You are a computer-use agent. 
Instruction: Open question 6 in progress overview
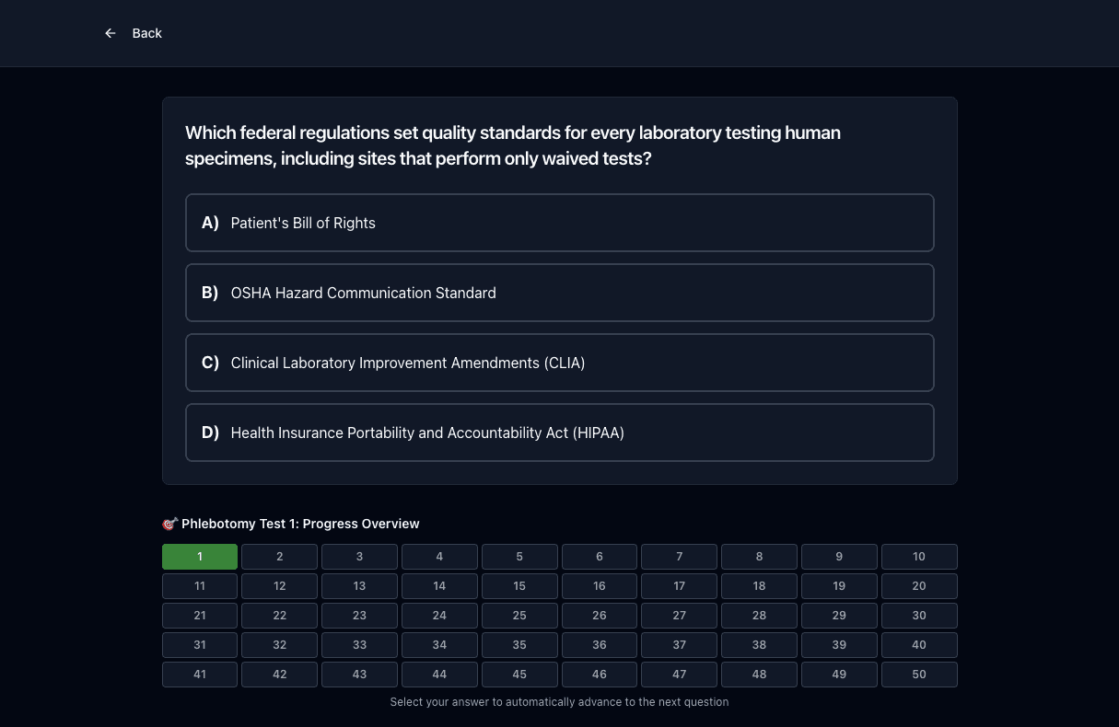600,557
